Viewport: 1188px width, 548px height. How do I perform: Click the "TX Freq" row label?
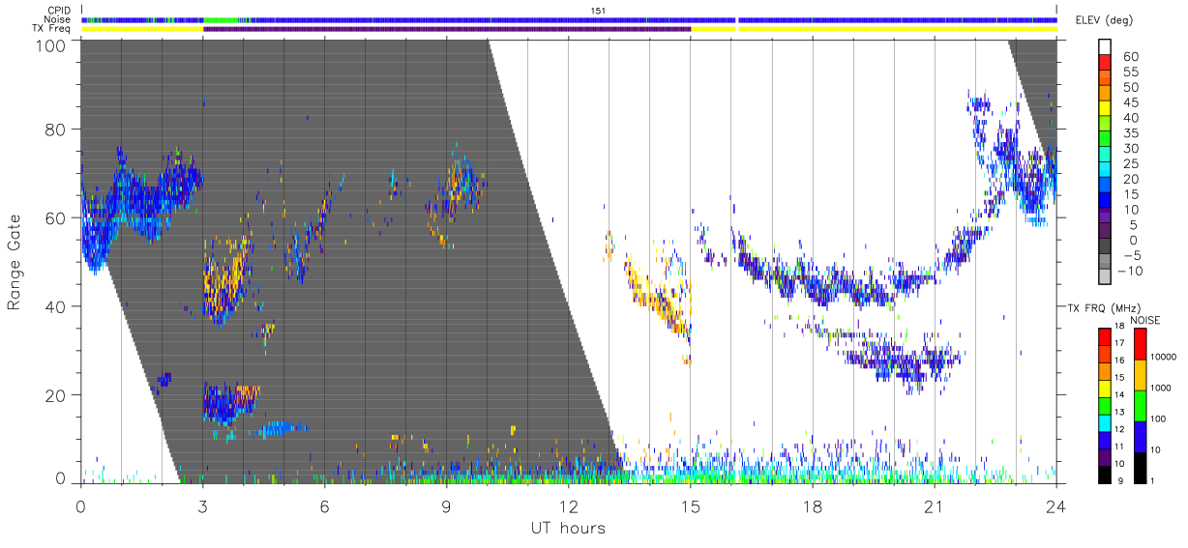click(x=52, y=29)
